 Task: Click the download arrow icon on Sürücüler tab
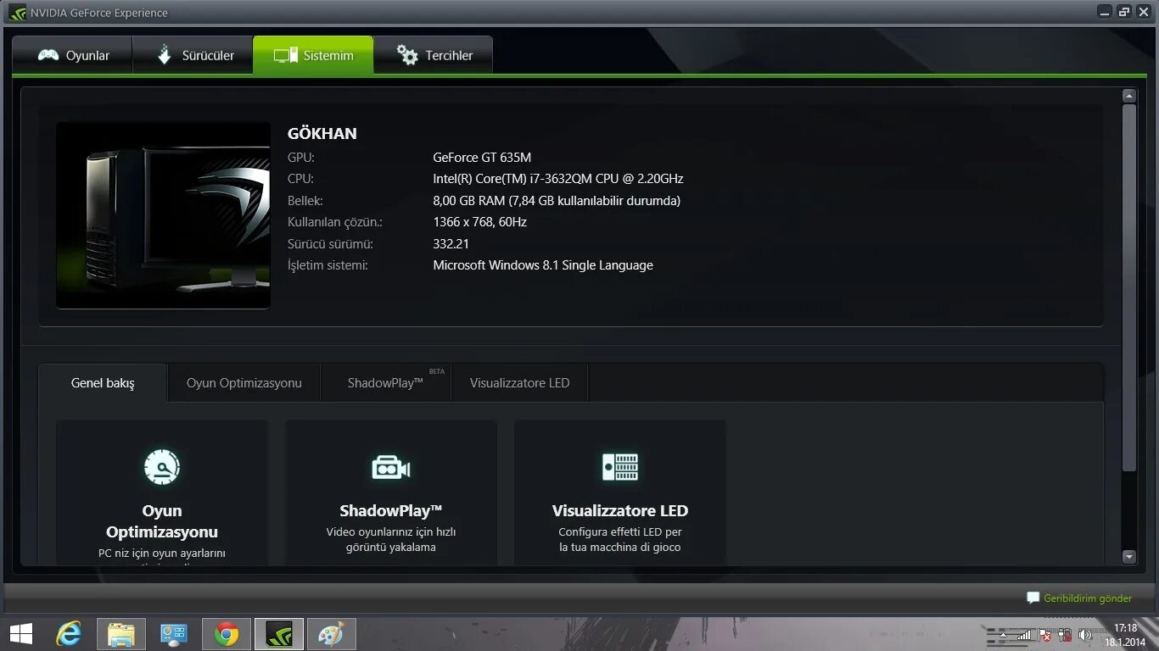click(165, 55)
